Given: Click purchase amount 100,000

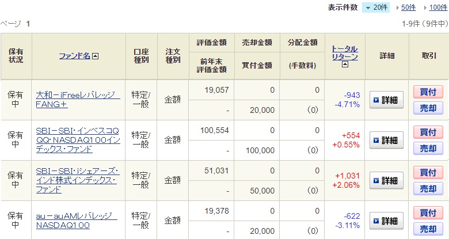Looking at the screenshot, I should (x=260, y=150).
